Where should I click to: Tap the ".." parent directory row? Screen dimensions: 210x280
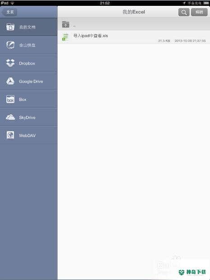(x=134, y=24)
